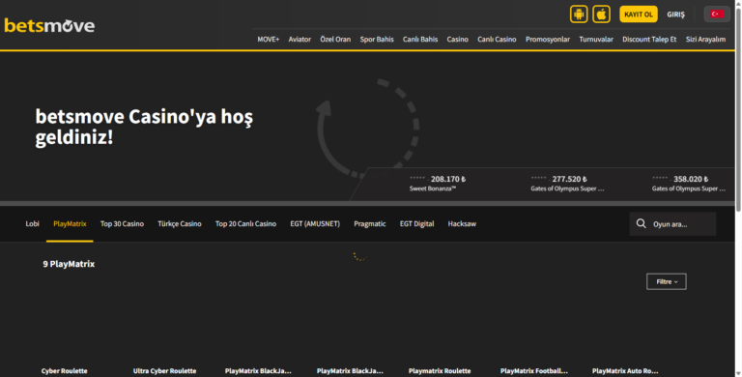Image resolution: width=742 pixels, height=377 pixels.
Task: Switch to EGT Digital tab
Action: [x=416, y=223]
